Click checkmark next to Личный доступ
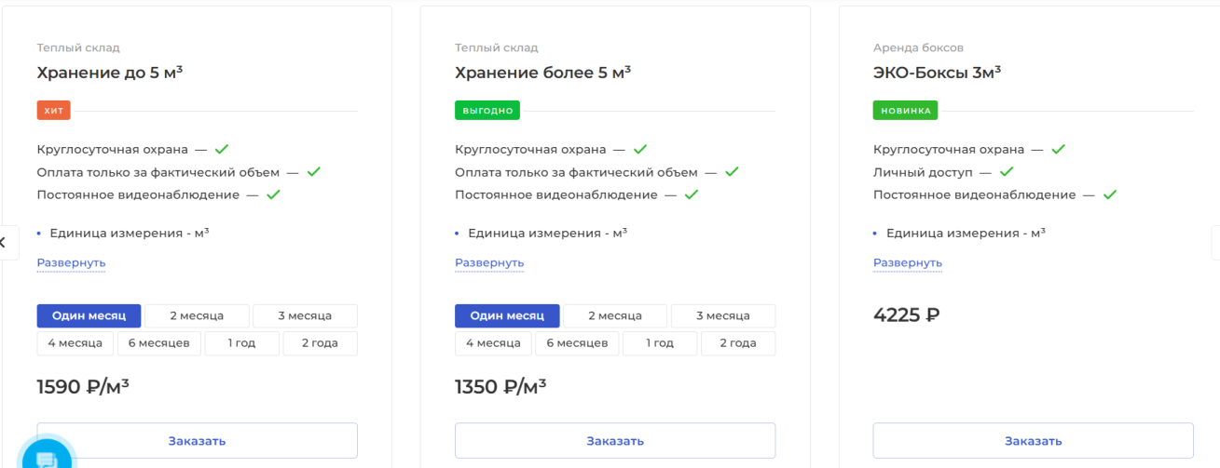The image size is (1220, 468). (x=1007, y=172)
